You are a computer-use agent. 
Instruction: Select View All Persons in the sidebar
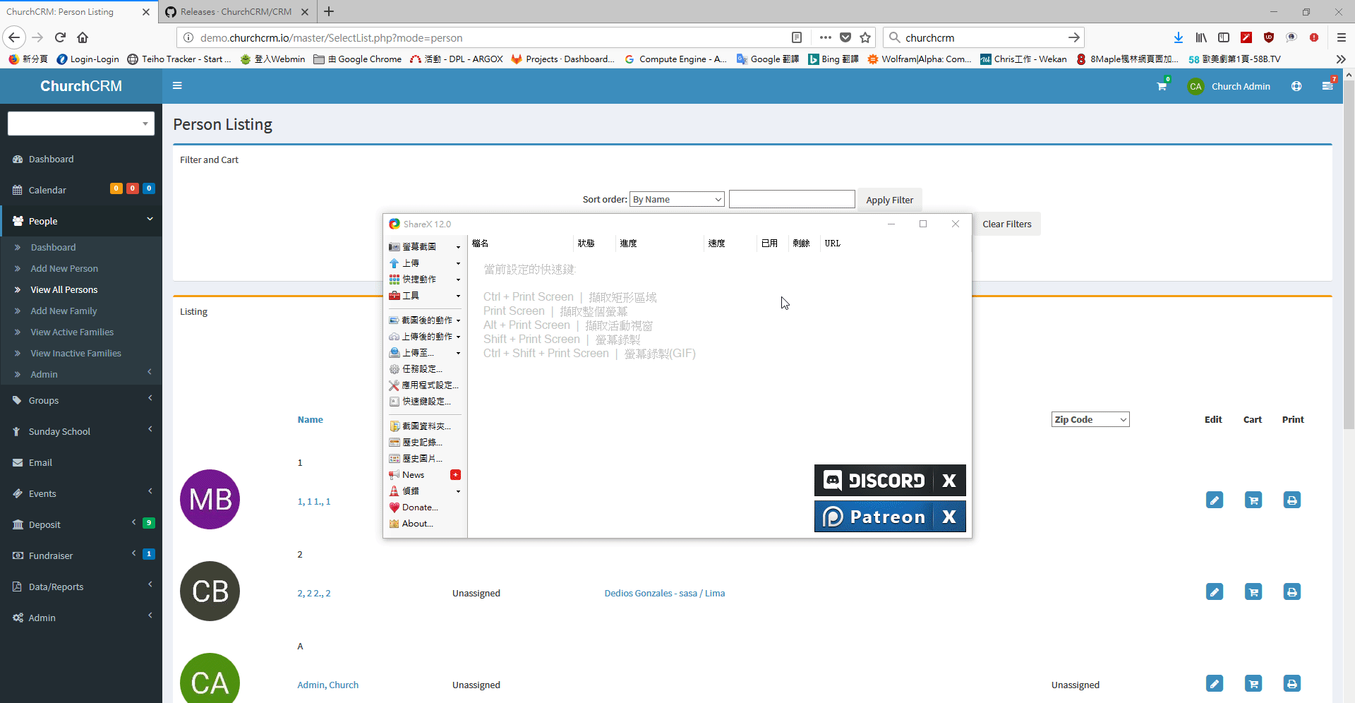pos(64,289)
